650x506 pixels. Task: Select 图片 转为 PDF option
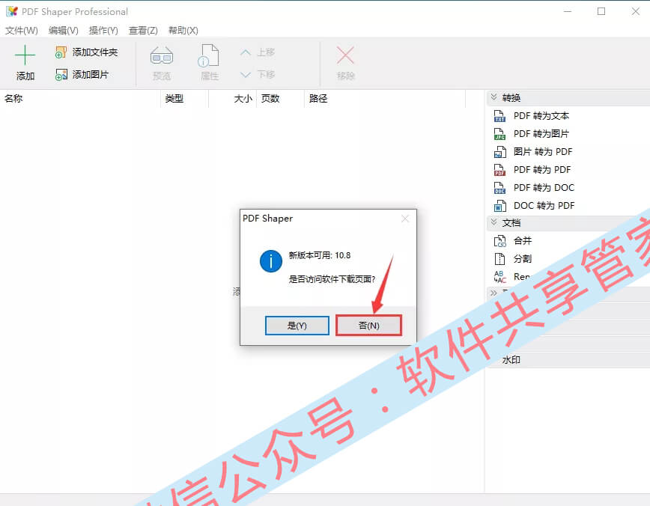coord(543,152)
